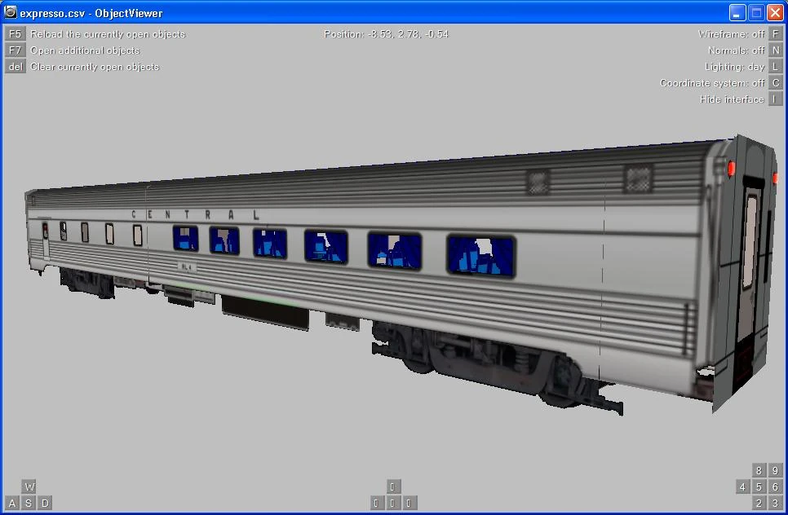Click the left arrow key box at bottom center
Image resolution: width=788 pixels, height=515 pixels.
[376, 503]
